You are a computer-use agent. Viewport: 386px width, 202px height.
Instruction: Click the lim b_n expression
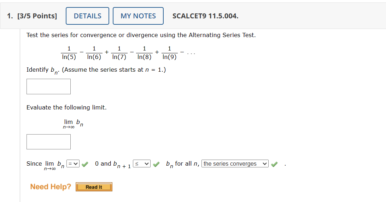(73, 124)
